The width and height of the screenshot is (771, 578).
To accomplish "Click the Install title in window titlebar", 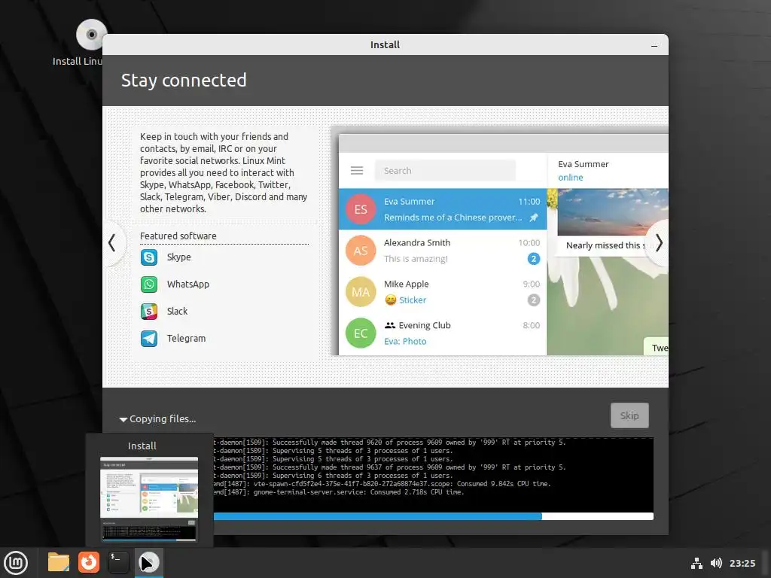I will point(385,44).
